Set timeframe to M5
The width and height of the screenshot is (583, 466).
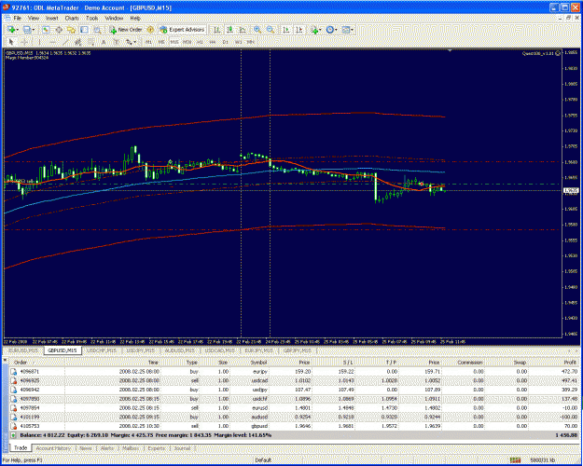[161, 42]
